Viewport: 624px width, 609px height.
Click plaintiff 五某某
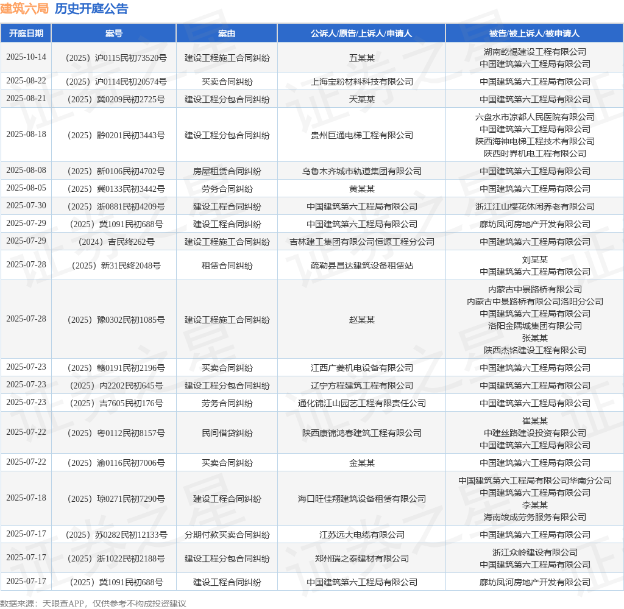(x=362, y=58)
